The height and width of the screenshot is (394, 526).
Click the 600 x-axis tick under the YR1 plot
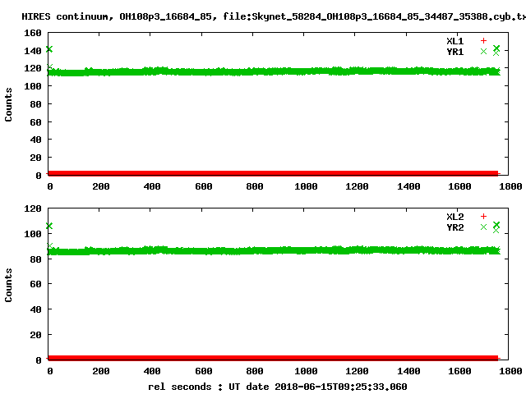pyautogui.click(x=203, y=186)
